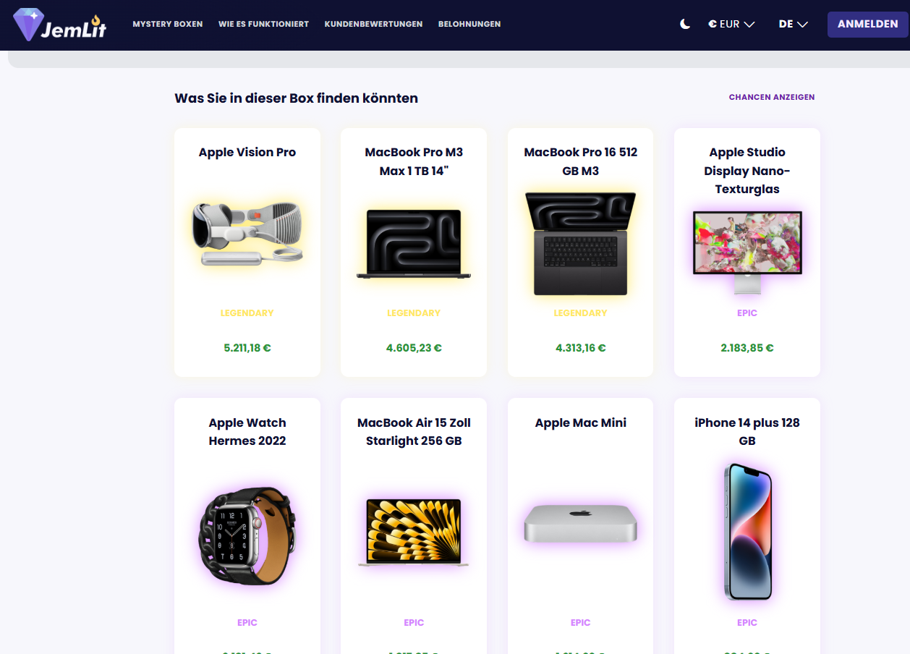Open the Belohnungen page
The height and width of the screenshot is (654, 910).
coord(469,24)
